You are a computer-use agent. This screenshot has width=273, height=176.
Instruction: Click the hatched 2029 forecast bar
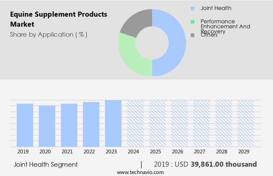coord(246,123)
